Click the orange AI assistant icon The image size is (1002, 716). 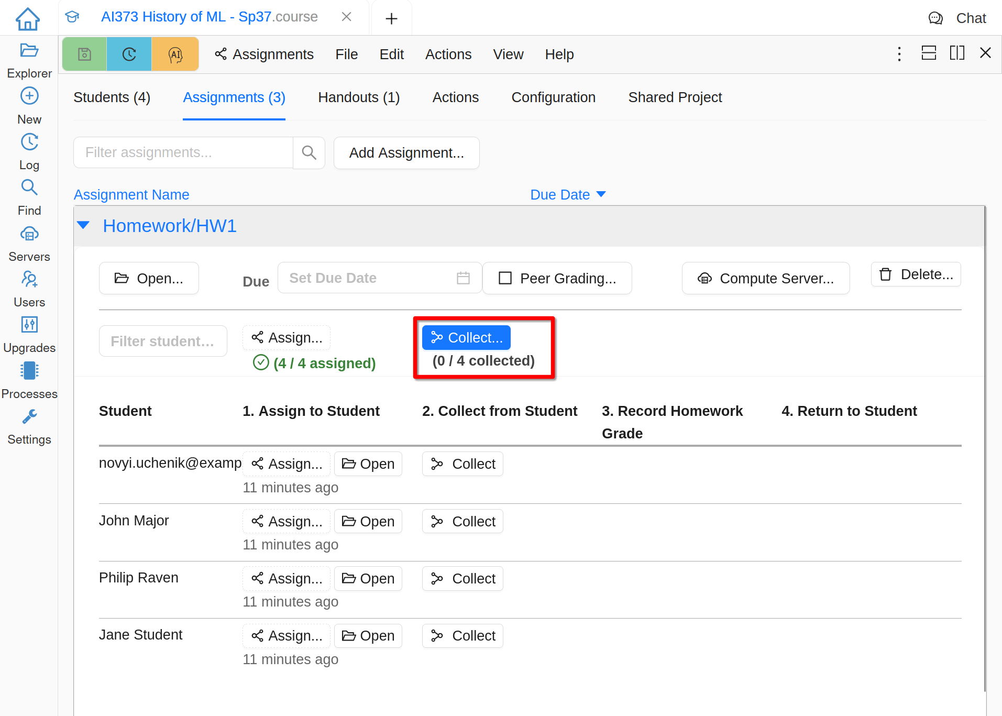pyautogui.click(x=175, y=54)
